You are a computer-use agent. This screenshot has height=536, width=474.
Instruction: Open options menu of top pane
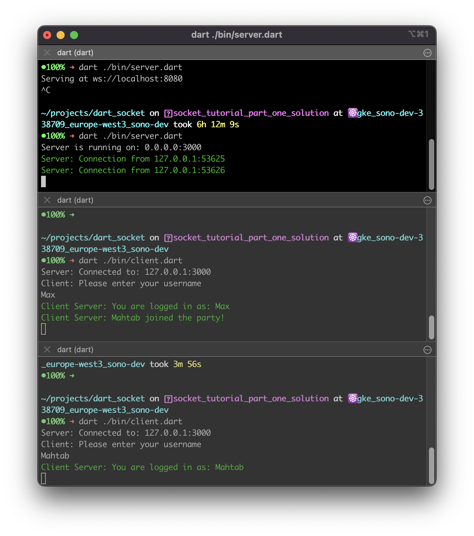pyautogui.click(x=427, y=53)
